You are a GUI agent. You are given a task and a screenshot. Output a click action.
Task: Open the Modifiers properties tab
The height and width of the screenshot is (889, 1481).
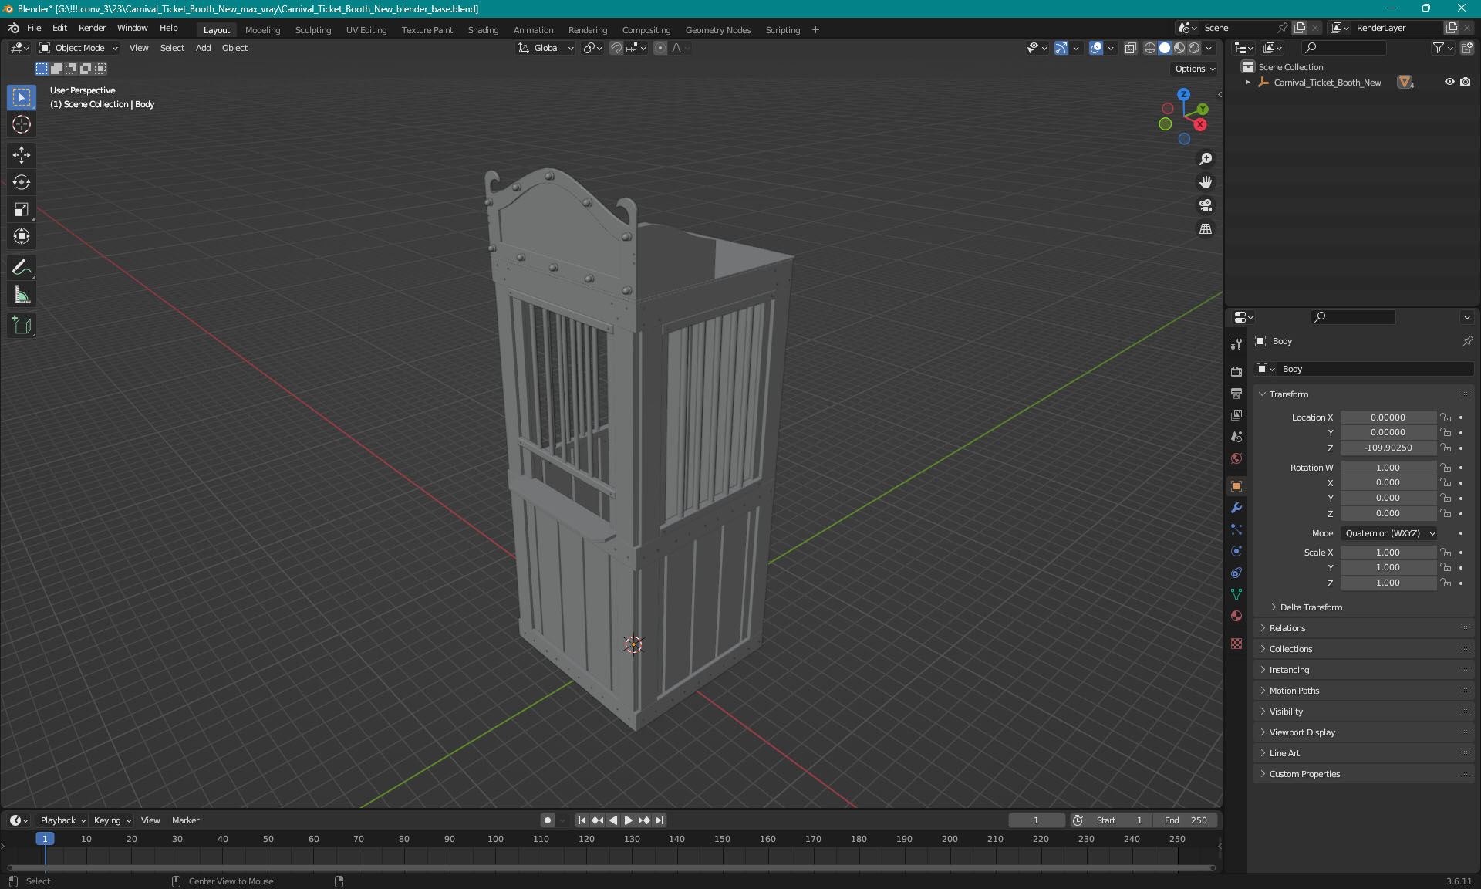[x=1236, y=508]
